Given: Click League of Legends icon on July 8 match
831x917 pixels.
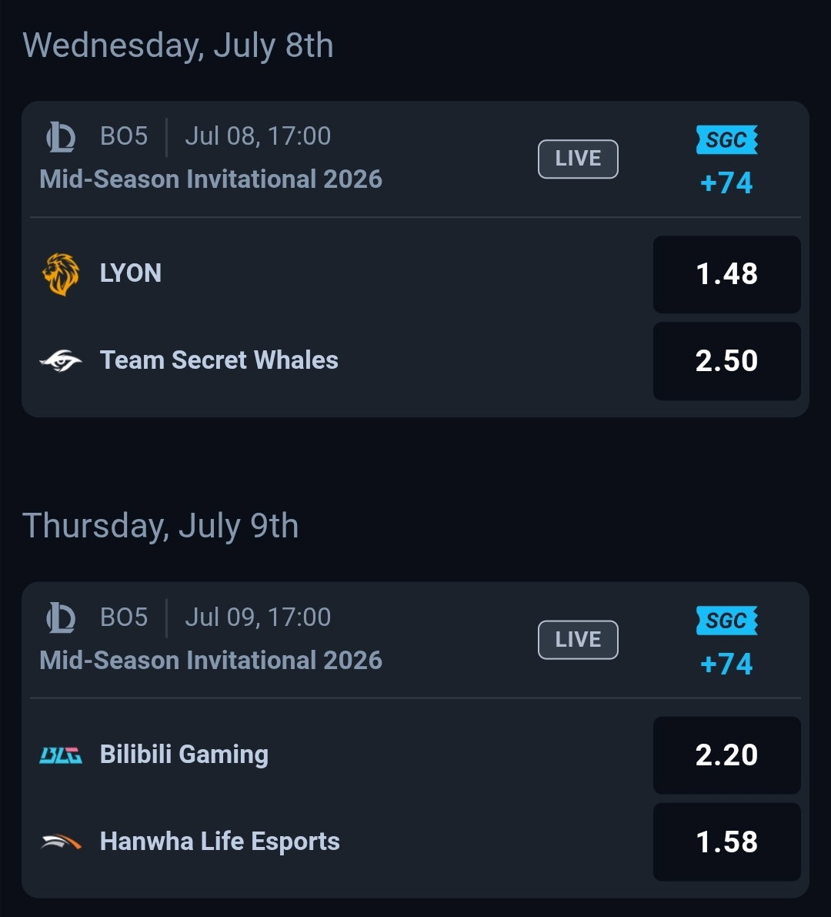Looking at the screenshot, I should (x=61, y=137).
